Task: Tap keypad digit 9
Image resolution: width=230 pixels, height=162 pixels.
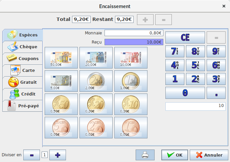Action: tap(216, 51)
